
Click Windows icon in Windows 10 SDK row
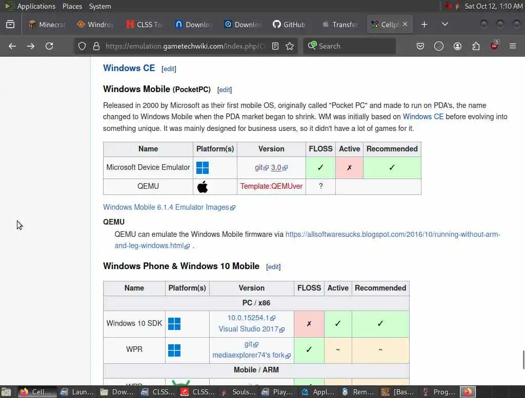pos(174,323)
